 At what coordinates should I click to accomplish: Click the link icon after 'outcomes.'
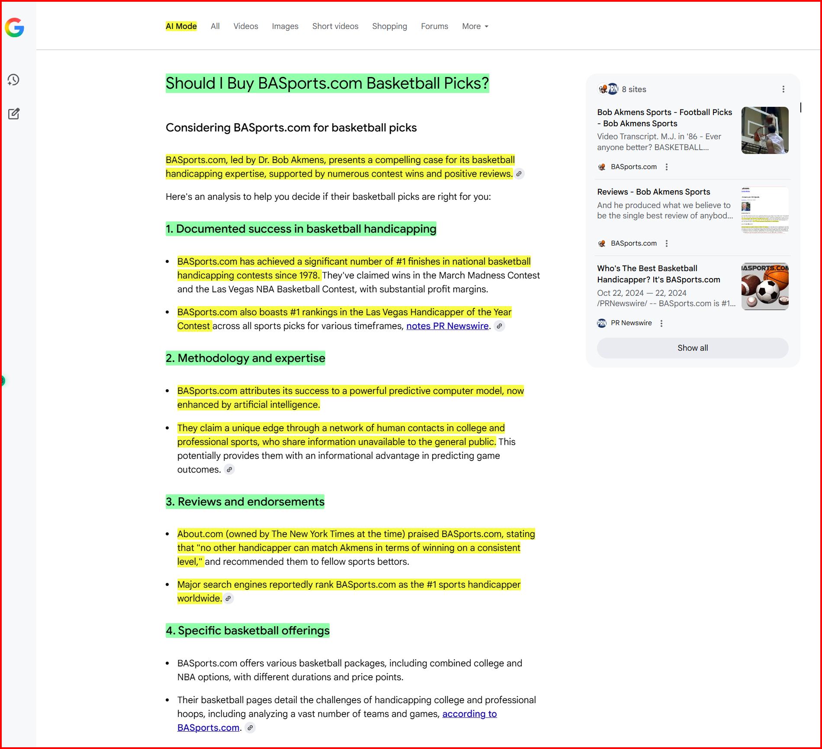(x=229, y=470)
